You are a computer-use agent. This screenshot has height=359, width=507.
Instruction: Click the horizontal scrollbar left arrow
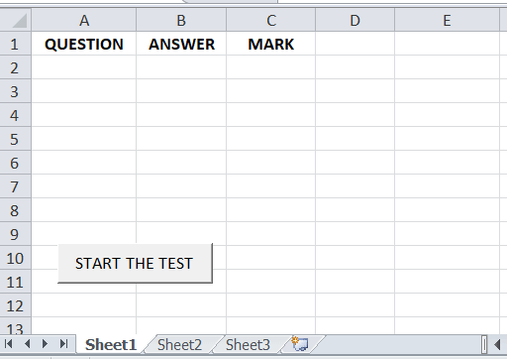(498, 345)
